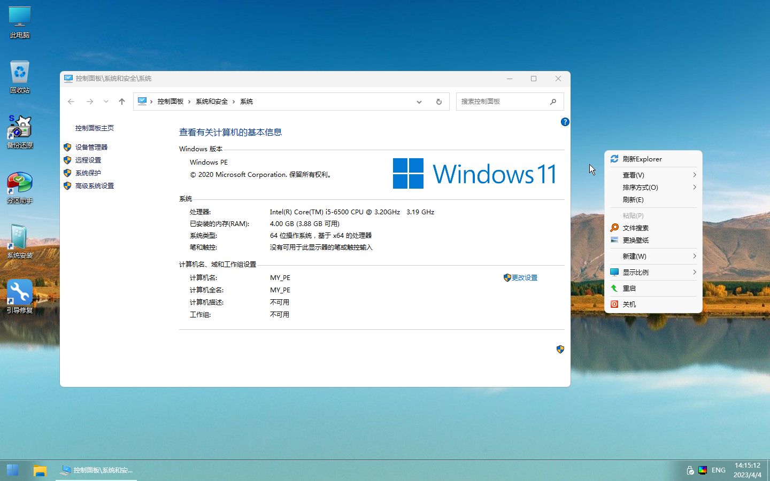Click the 系统 breadcrumb segment
The width and height of the screenshot is (770, 481).
247,102
